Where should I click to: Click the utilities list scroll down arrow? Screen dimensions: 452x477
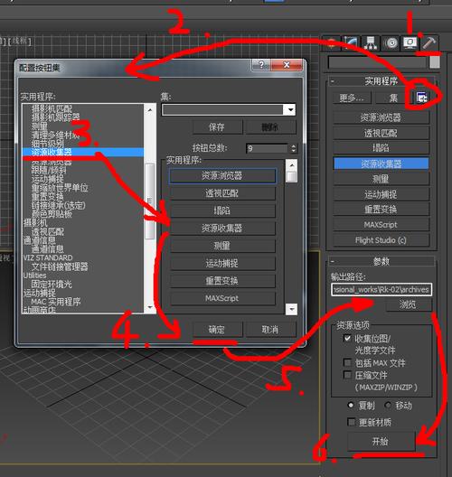click(150, 307)
